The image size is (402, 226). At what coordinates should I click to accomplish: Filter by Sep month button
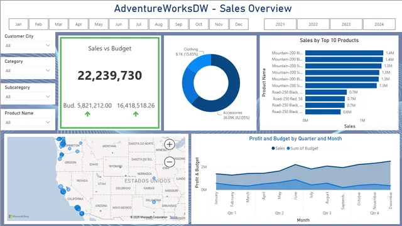[178, 24]
